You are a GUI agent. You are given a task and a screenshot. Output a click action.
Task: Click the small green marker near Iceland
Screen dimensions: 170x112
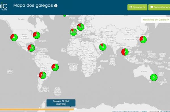click(x=65, y=16)
